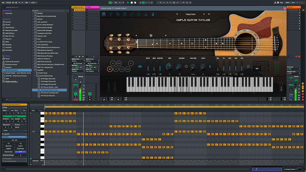306x172 pixels.
Task: Click the Randomize velocity button
Action: coord(8,152)
